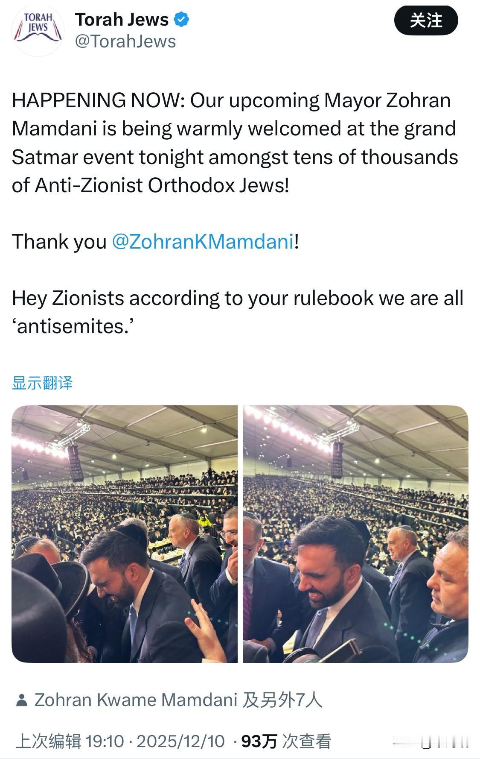
Task: Click the 2025/12/10 post date
Action: point(180,741)
